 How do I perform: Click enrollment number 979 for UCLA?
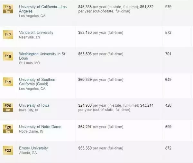click(x=168, y=7)
